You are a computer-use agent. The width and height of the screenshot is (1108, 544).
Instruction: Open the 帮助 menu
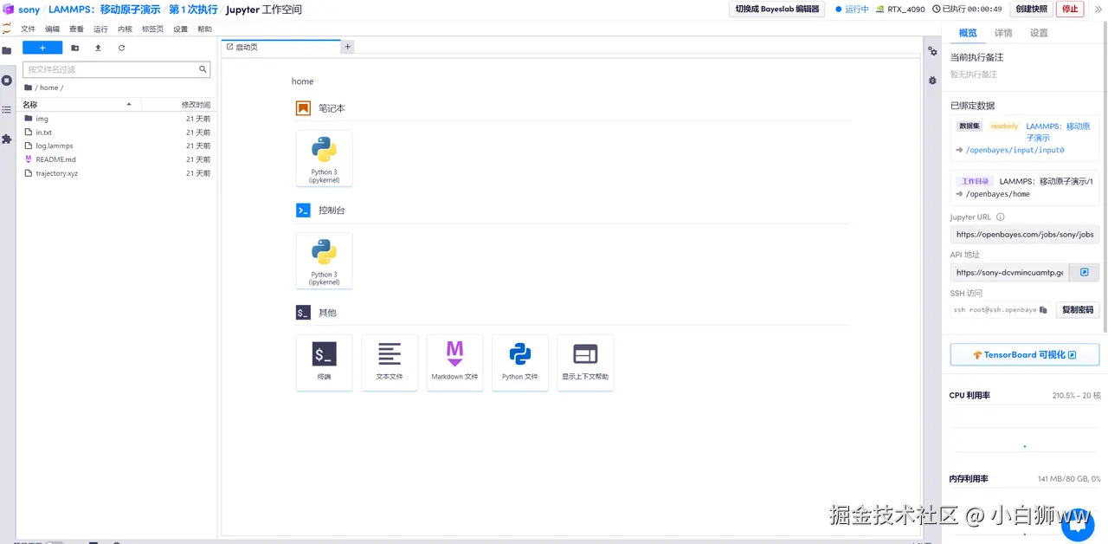[x=204, y=29]
